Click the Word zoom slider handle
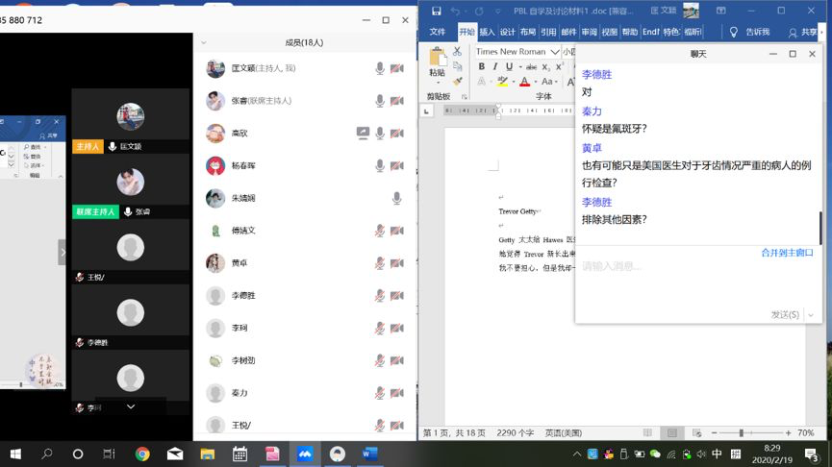This screenshot has height=467, width=832. 742,433
